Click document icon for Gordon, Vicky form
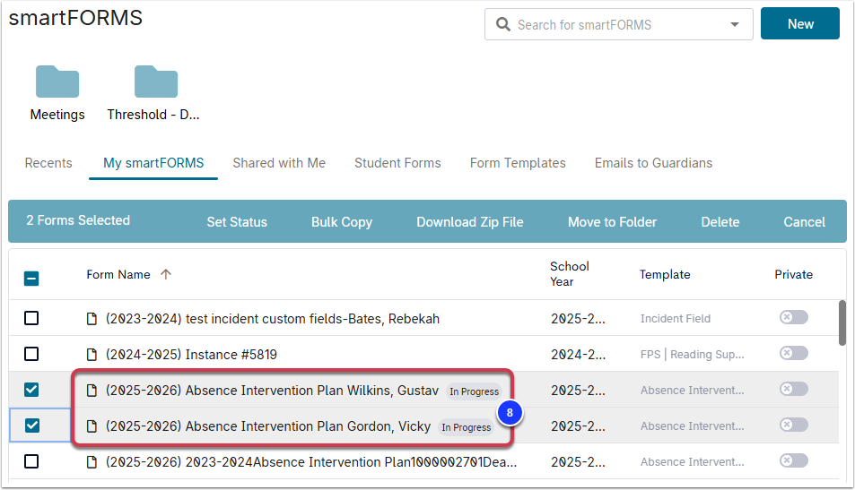The height and width of the screenshot is (490, 855). (92, 426)
